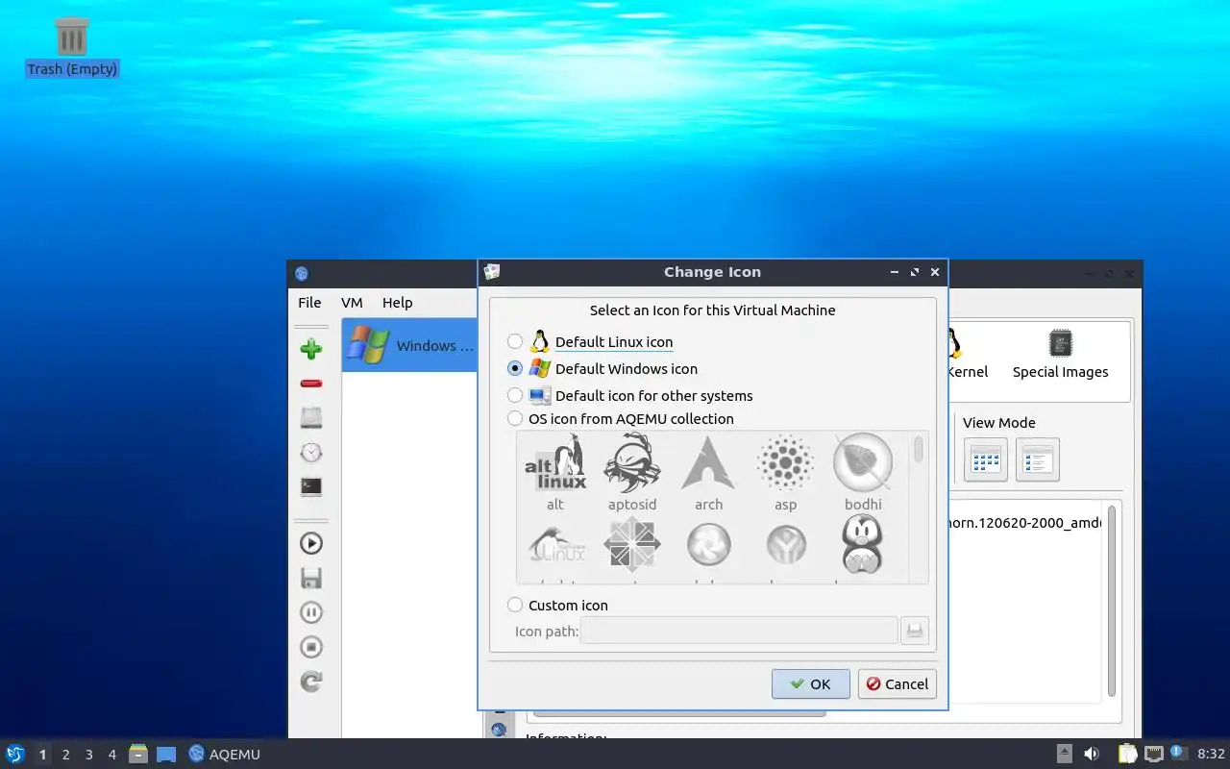
Task: Click the grey disk icon in AQEMU sidebar
Action: tap(310, 418)
